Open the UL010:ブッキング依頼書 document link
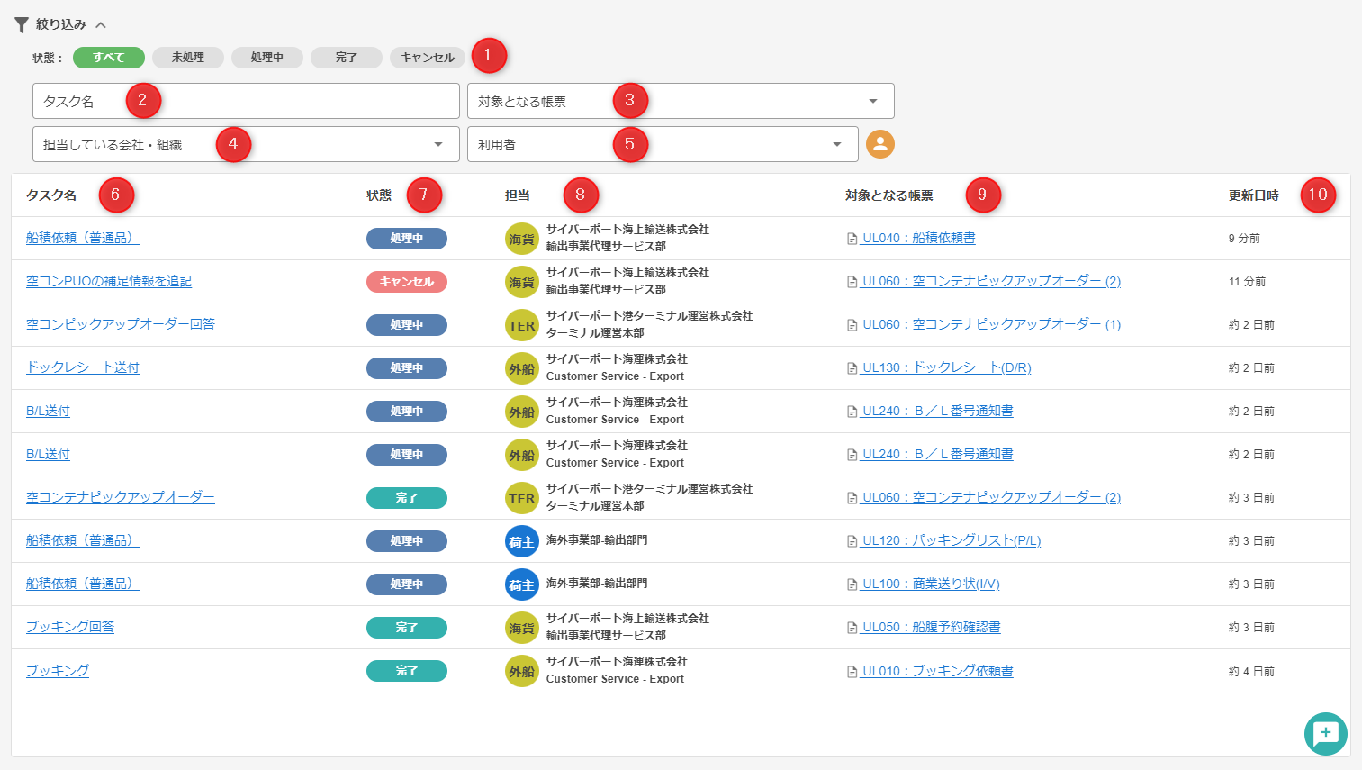1362x770 pixels. click(x=937, y=671)
